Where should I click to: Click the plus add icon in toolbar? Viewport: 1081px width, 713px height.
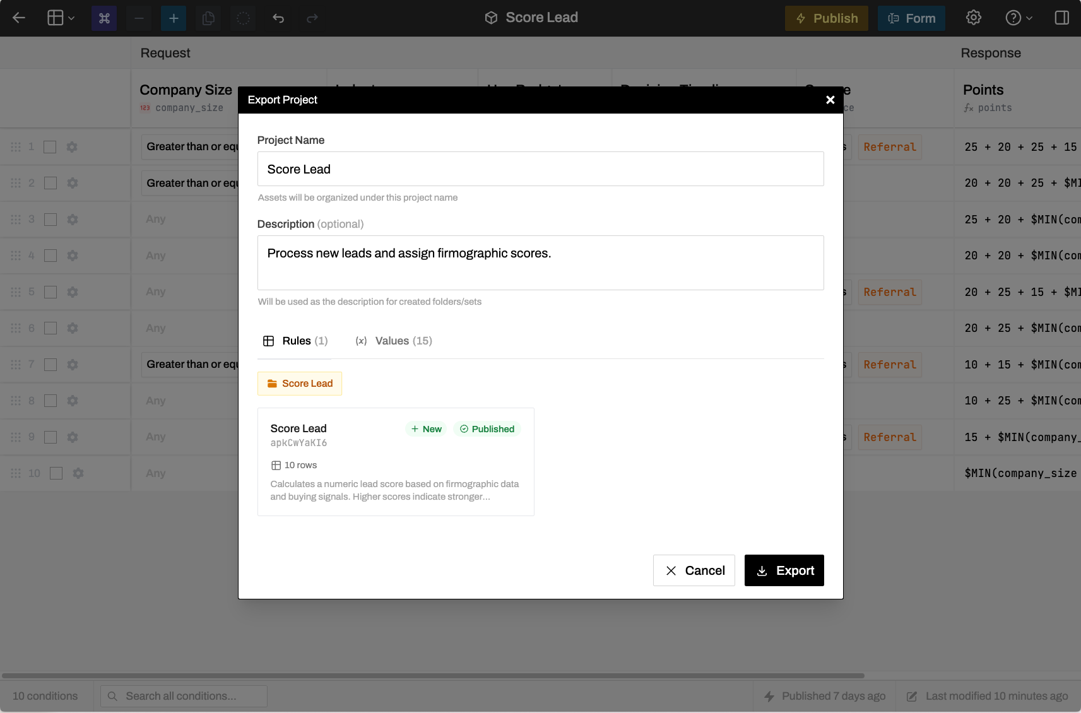(x=174, y=18)
